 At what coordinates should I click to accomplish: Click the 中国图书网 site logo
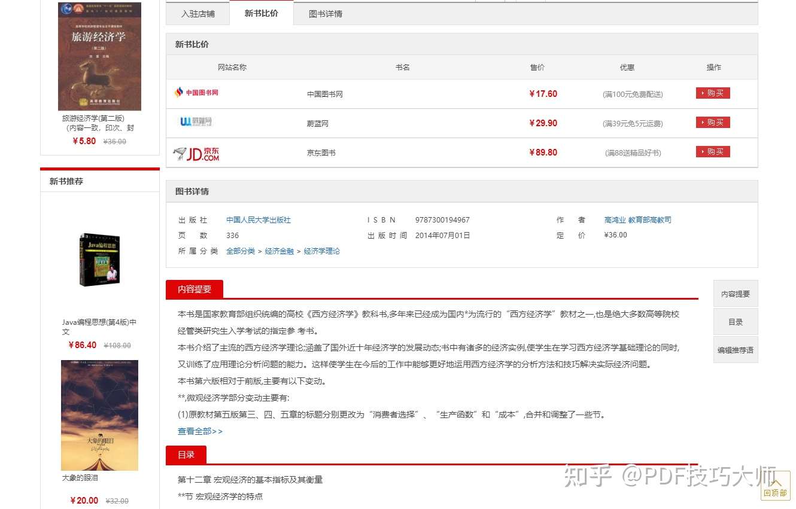pyautogui.click(x=196, y=93)
